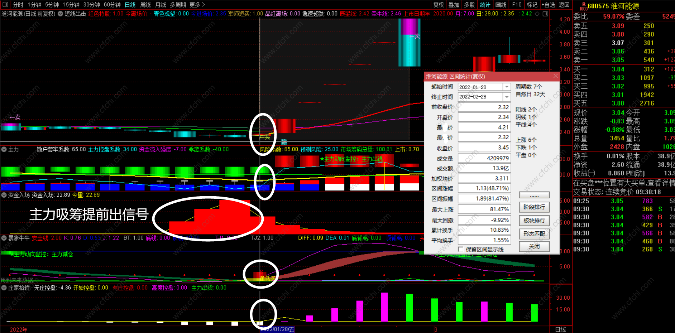Click the 买五 order row at 3.00

click(624, 103)
